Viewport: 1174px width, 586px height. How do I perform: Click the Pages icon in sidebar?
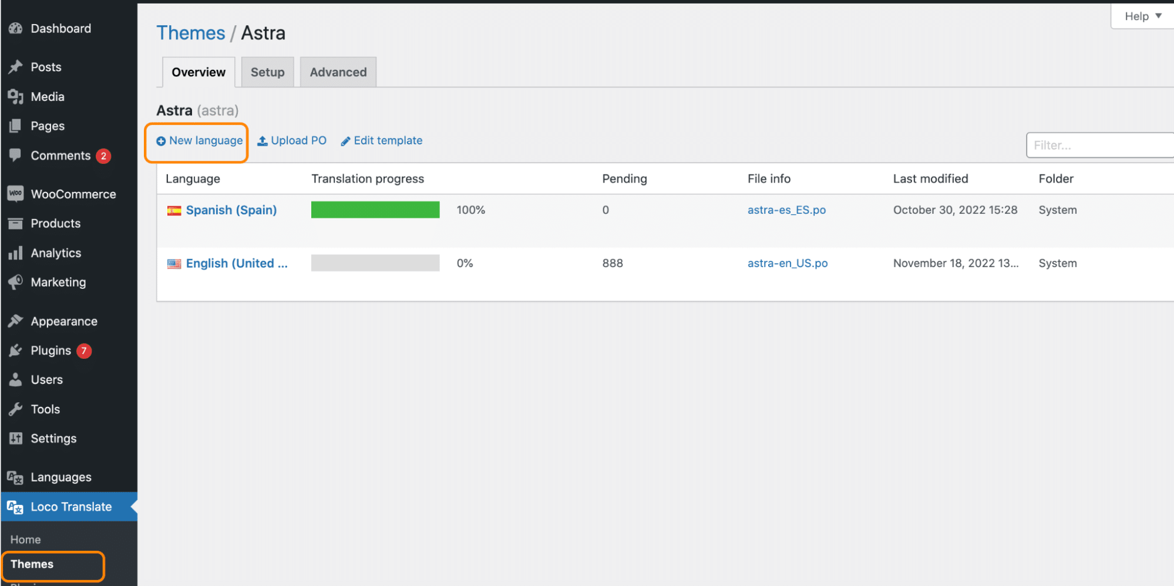(16, 126)
